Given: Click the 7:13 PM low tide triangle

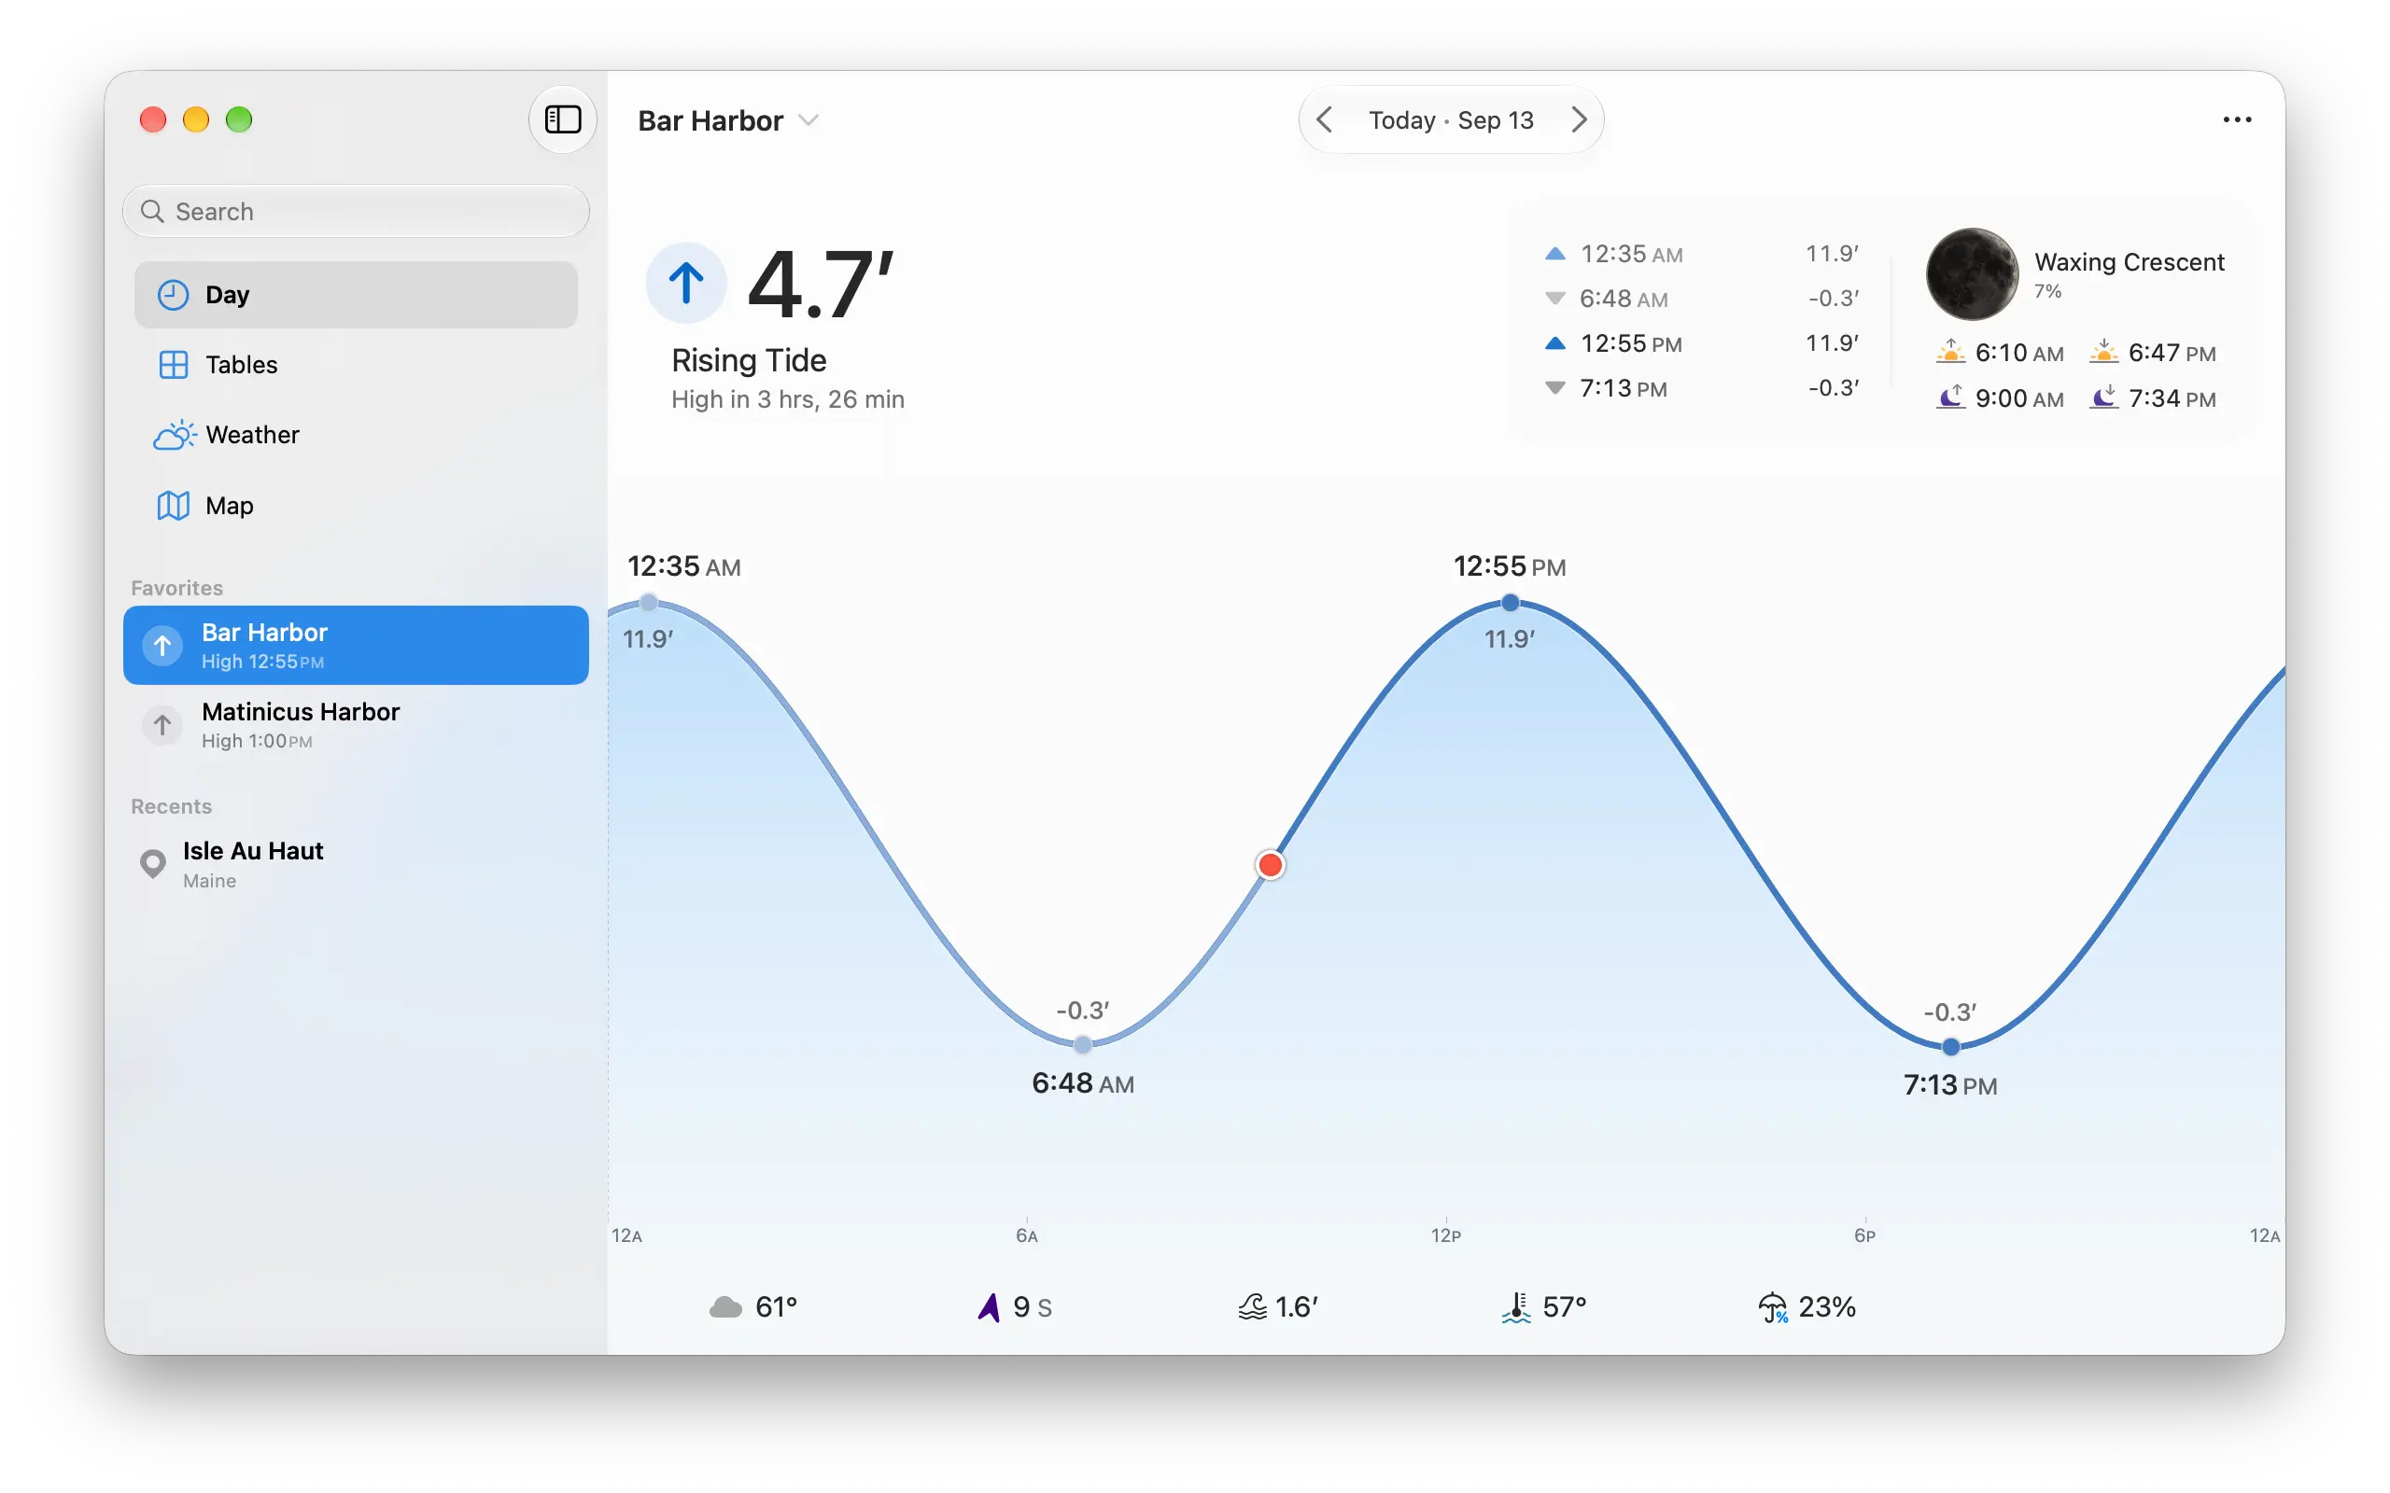Looking at the screenshot, I should (x=1554, y=388).
